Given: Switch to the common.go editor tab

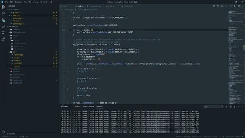Looking at the screenshot, I should click(x=128, y=6).
